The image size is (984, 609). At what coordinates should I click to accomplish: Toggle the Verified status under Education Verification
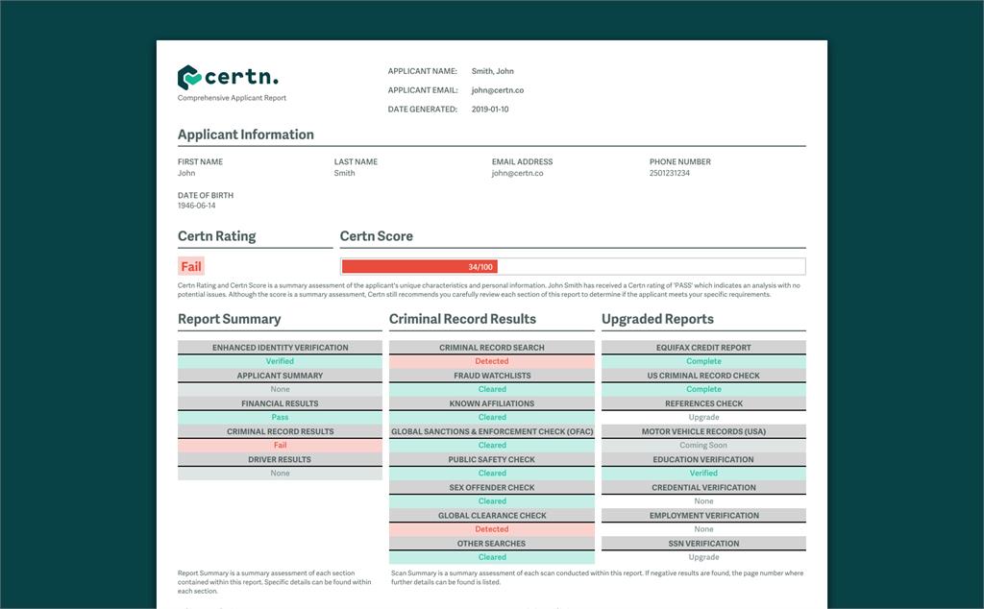703,473
